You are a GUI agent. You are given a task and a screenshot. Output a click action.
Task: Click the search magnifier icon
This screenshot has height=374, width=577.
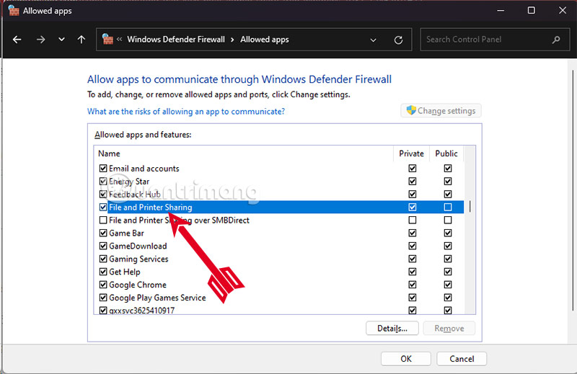point(556,40)
